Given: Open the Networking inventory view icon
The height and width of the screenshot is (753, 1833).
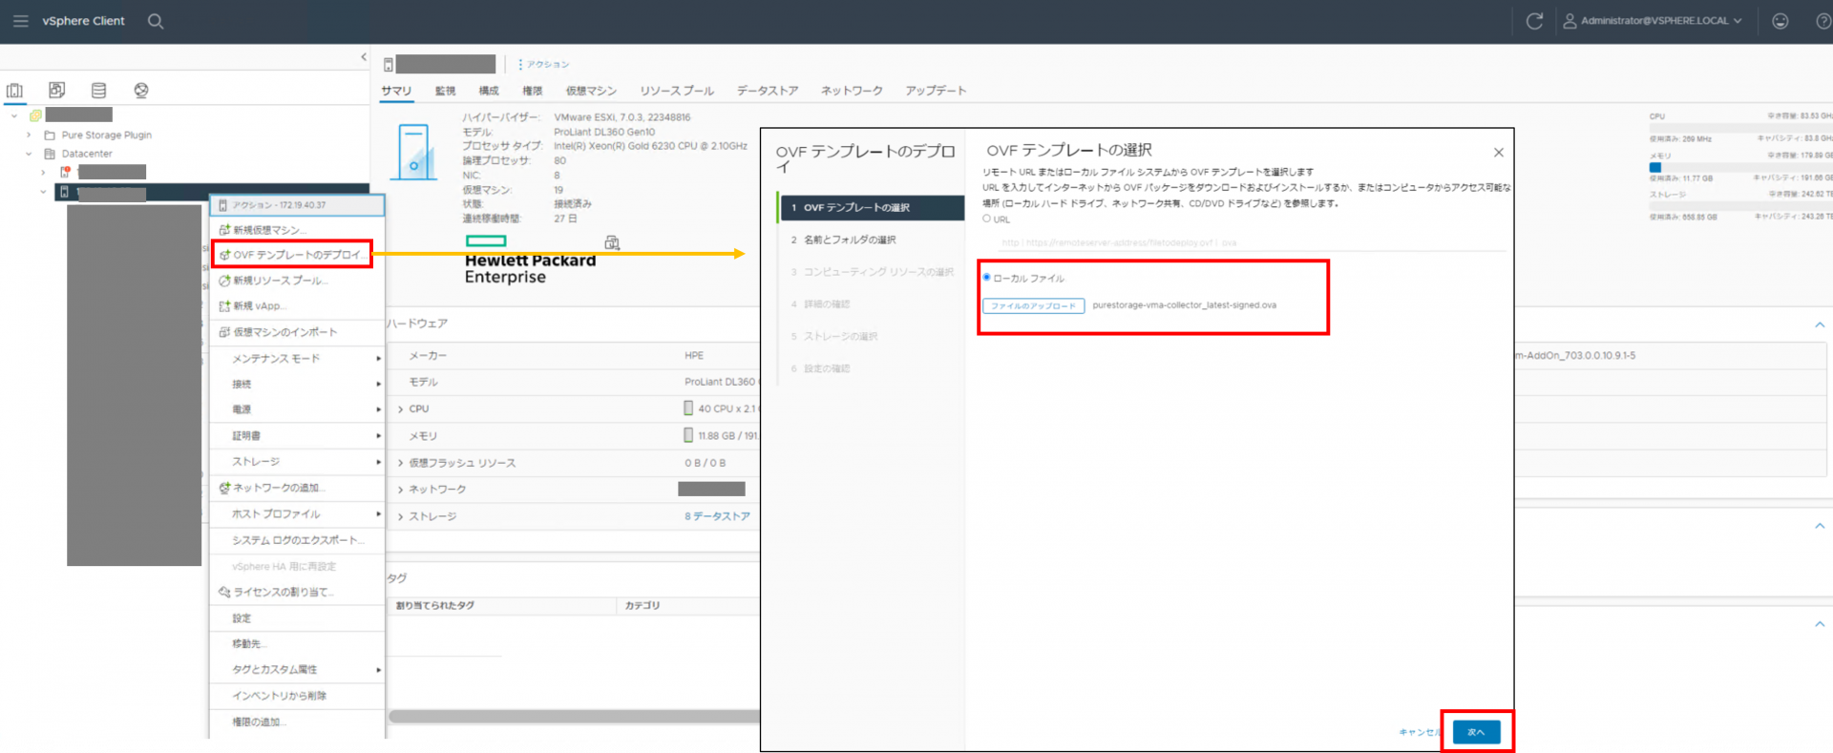Looking at the screenshot, I should click(x=141, y=91).
